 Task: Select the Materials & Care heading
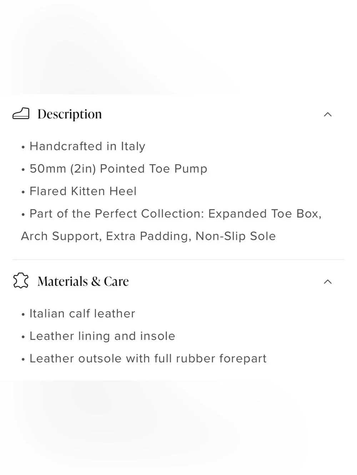(83, 281)
